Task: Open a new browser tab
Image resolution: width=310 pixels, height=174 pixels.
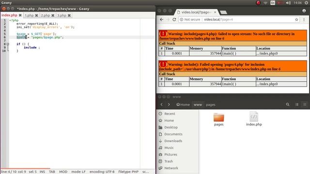Action: (x=223, y=13)
